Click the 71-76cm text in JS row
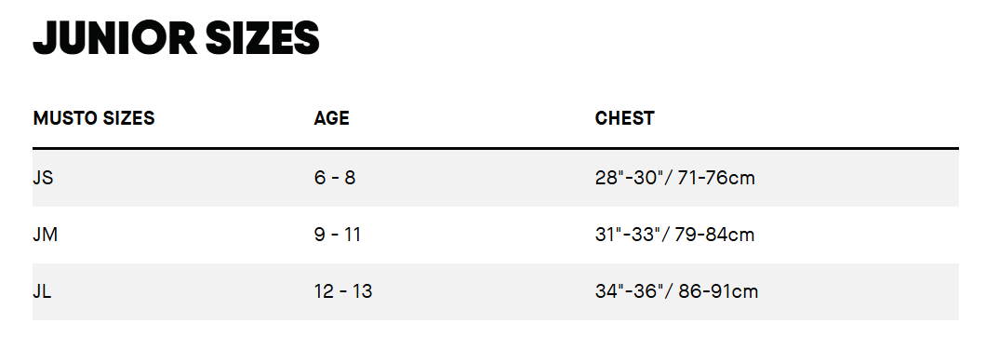The image size is (986, 350). pos(716,178)
